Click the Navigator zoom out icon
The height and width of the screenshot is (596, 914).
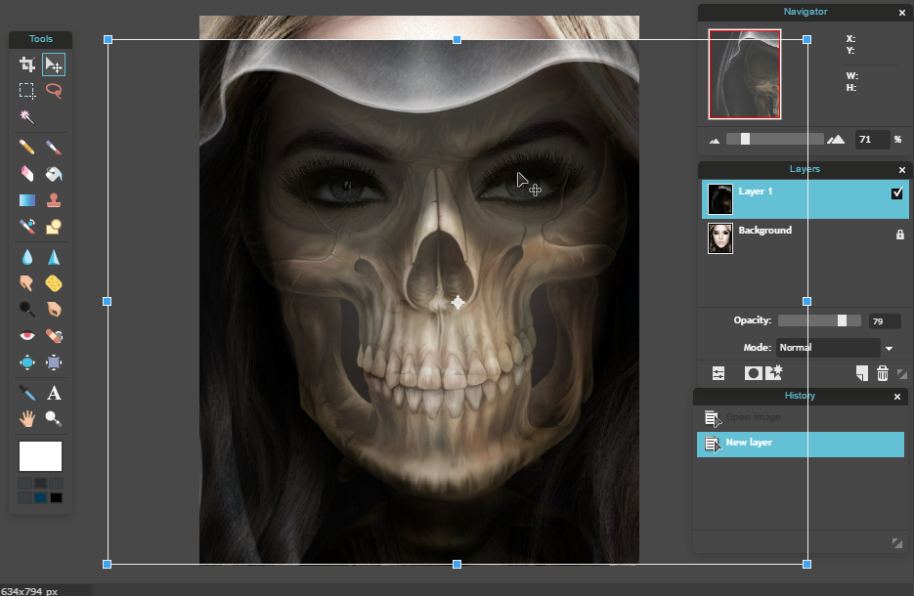point(715,141)
